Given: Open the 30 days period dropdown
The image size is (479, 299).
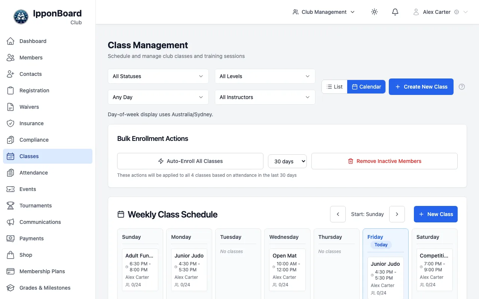Looking at the screenshot, I should (287, 161).
